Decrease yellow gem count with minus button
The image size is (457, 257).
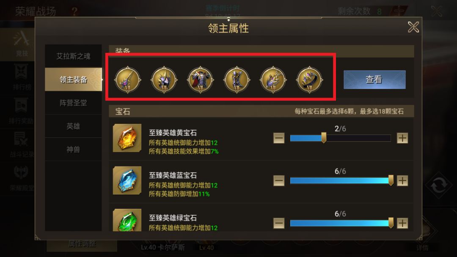pyautogui.click(x=278, y=138)
